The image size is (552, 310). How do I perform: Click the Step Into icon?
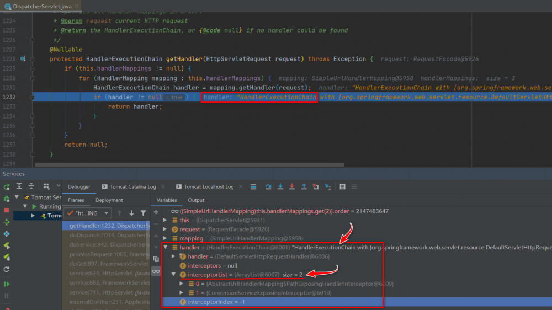coord(280,187)
